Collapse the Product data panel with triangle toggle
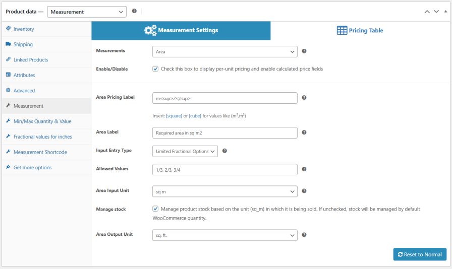 click(x=445, y=12)
